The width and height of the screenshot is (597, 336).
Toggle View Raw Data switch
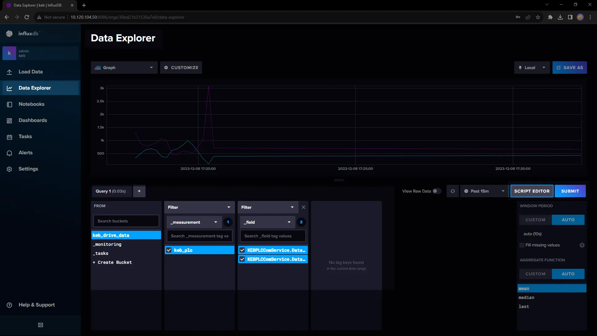(x=437, y=191)
